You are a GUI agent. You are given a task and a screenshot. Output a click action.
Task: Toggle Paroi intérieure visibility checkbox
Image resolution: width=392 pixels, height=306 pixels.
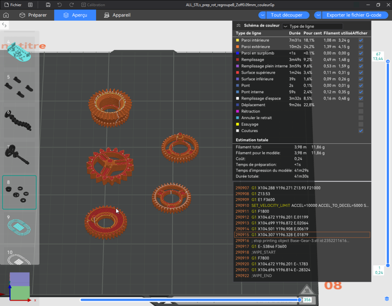[361, 40]
